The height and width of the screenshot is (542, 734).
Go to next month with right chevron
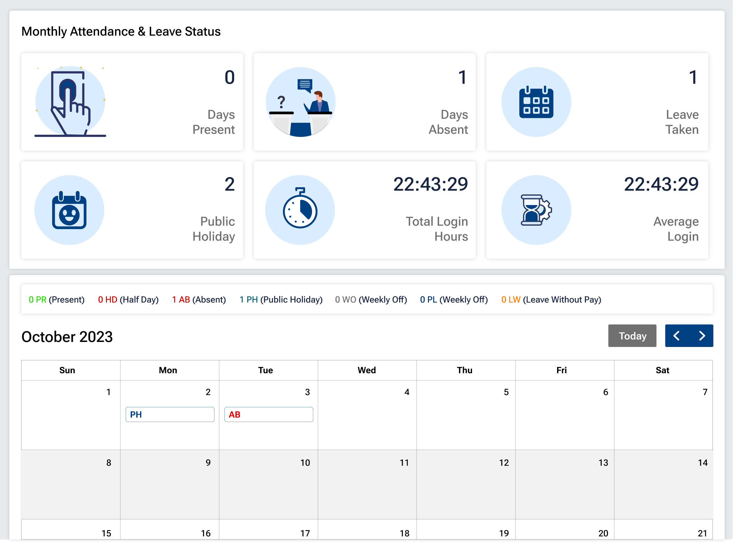click(703, 336)
